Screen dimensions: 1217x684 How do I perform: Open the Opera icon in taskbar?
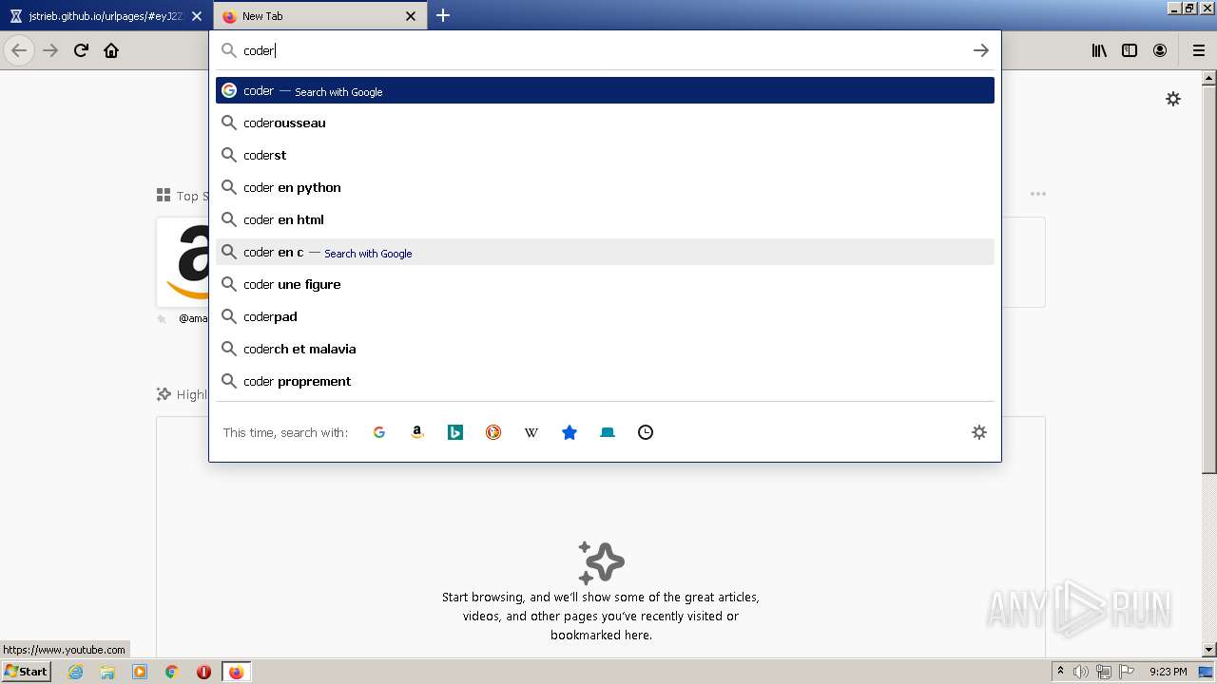203,672
